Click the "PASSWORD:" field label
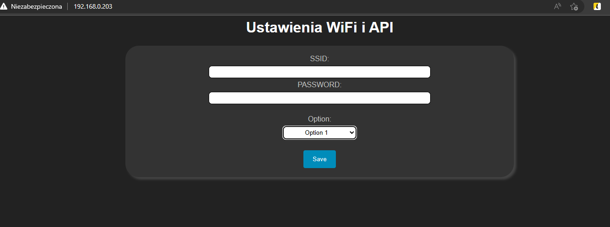610x227 pixels. 319,84
